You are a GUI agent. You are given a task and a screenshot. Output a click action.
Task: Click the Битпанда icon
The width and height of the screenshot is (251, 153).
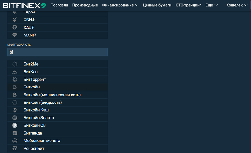point(14,133)
